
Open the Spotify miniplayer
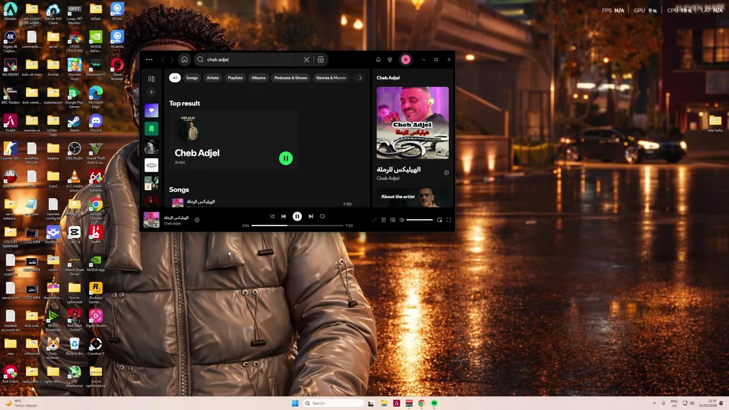(x=439, y=220)
